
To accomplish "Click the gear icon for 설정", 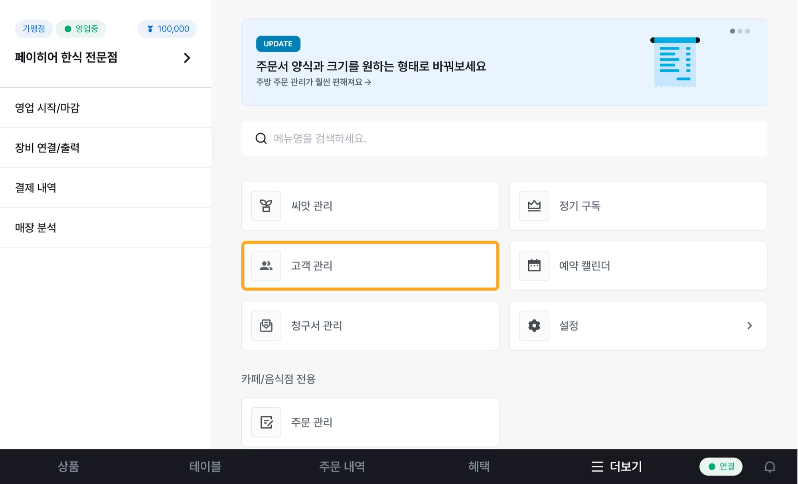I will (534, 325).
